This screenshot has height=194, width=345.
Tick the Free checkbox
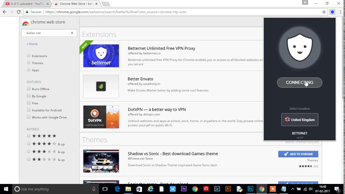point(29,103)
